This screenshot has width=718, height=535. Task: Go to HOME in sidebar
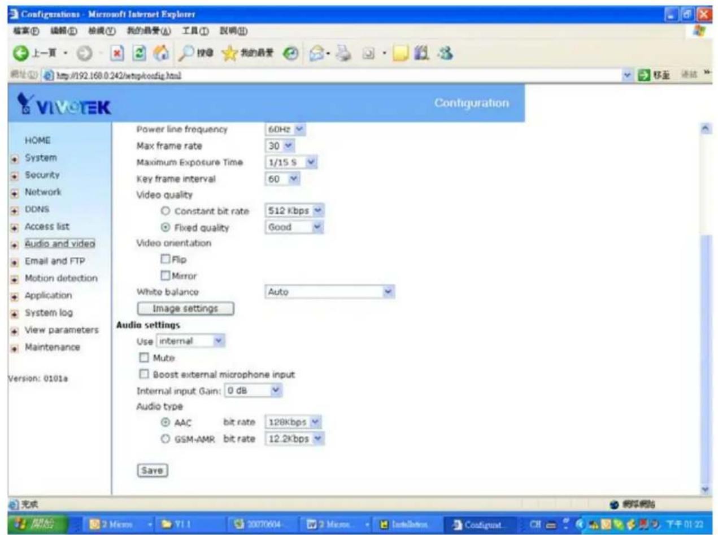click(x=38, y=139)
